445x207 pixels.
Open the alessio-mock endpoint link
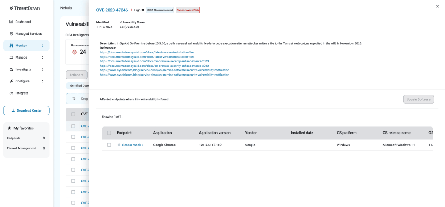click(132, 145)
